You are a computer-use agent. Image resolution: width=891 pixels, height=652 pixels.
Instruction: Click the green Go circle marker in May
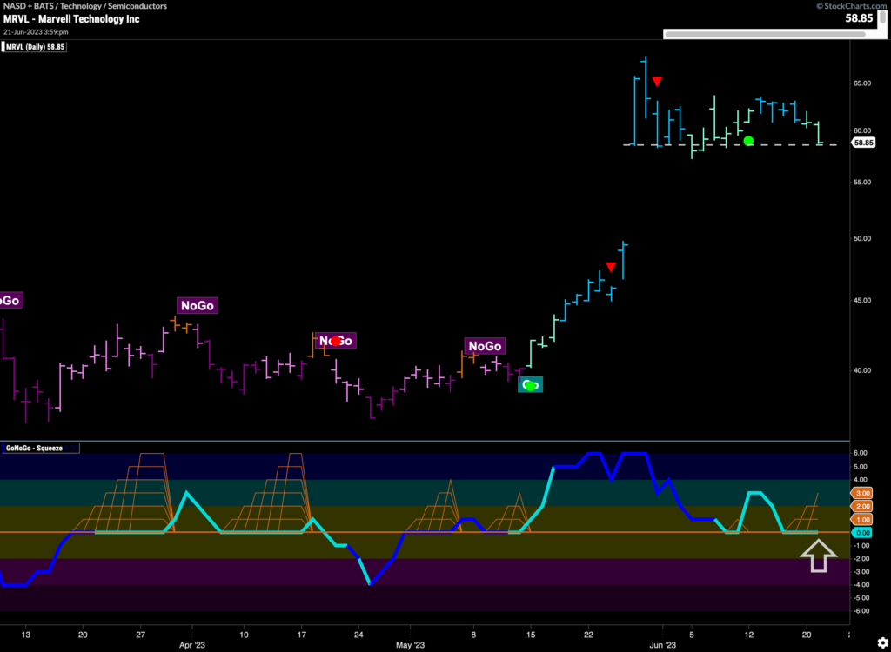point(531,384)
